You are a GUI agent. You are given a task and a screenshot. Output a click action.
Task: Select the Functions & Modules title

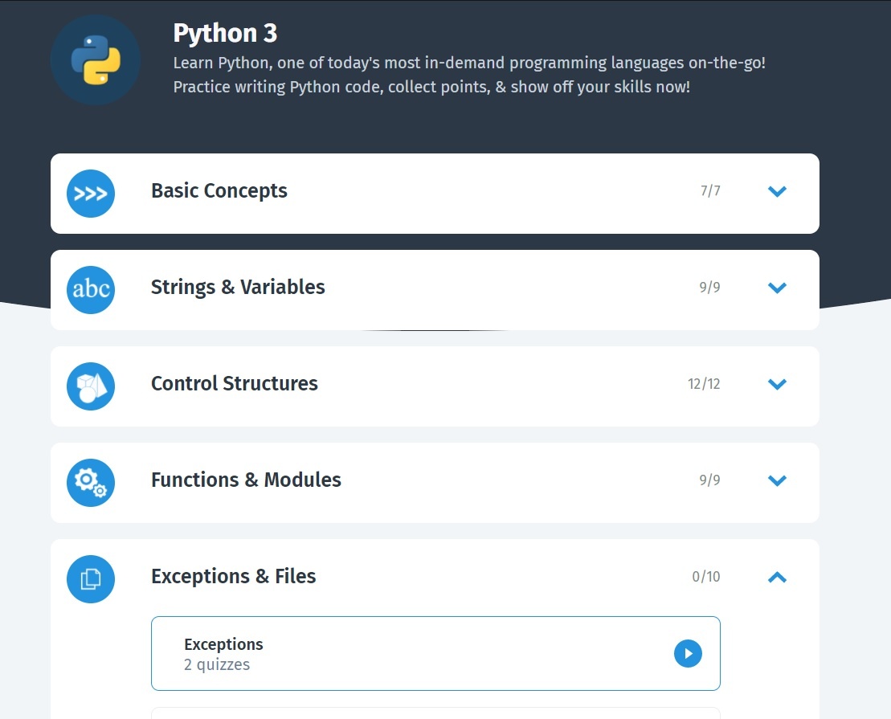[x=246, y=480]
